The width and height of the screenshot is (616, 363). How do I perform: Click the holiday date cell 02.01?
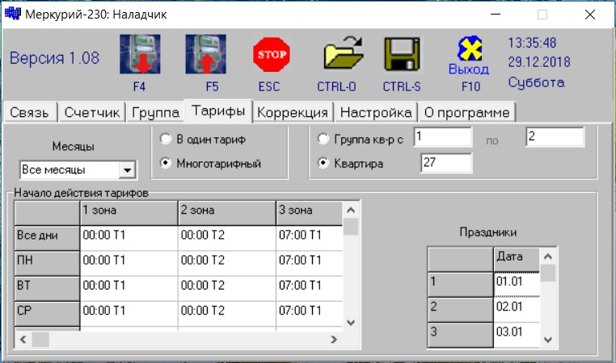tap(517, 310)
